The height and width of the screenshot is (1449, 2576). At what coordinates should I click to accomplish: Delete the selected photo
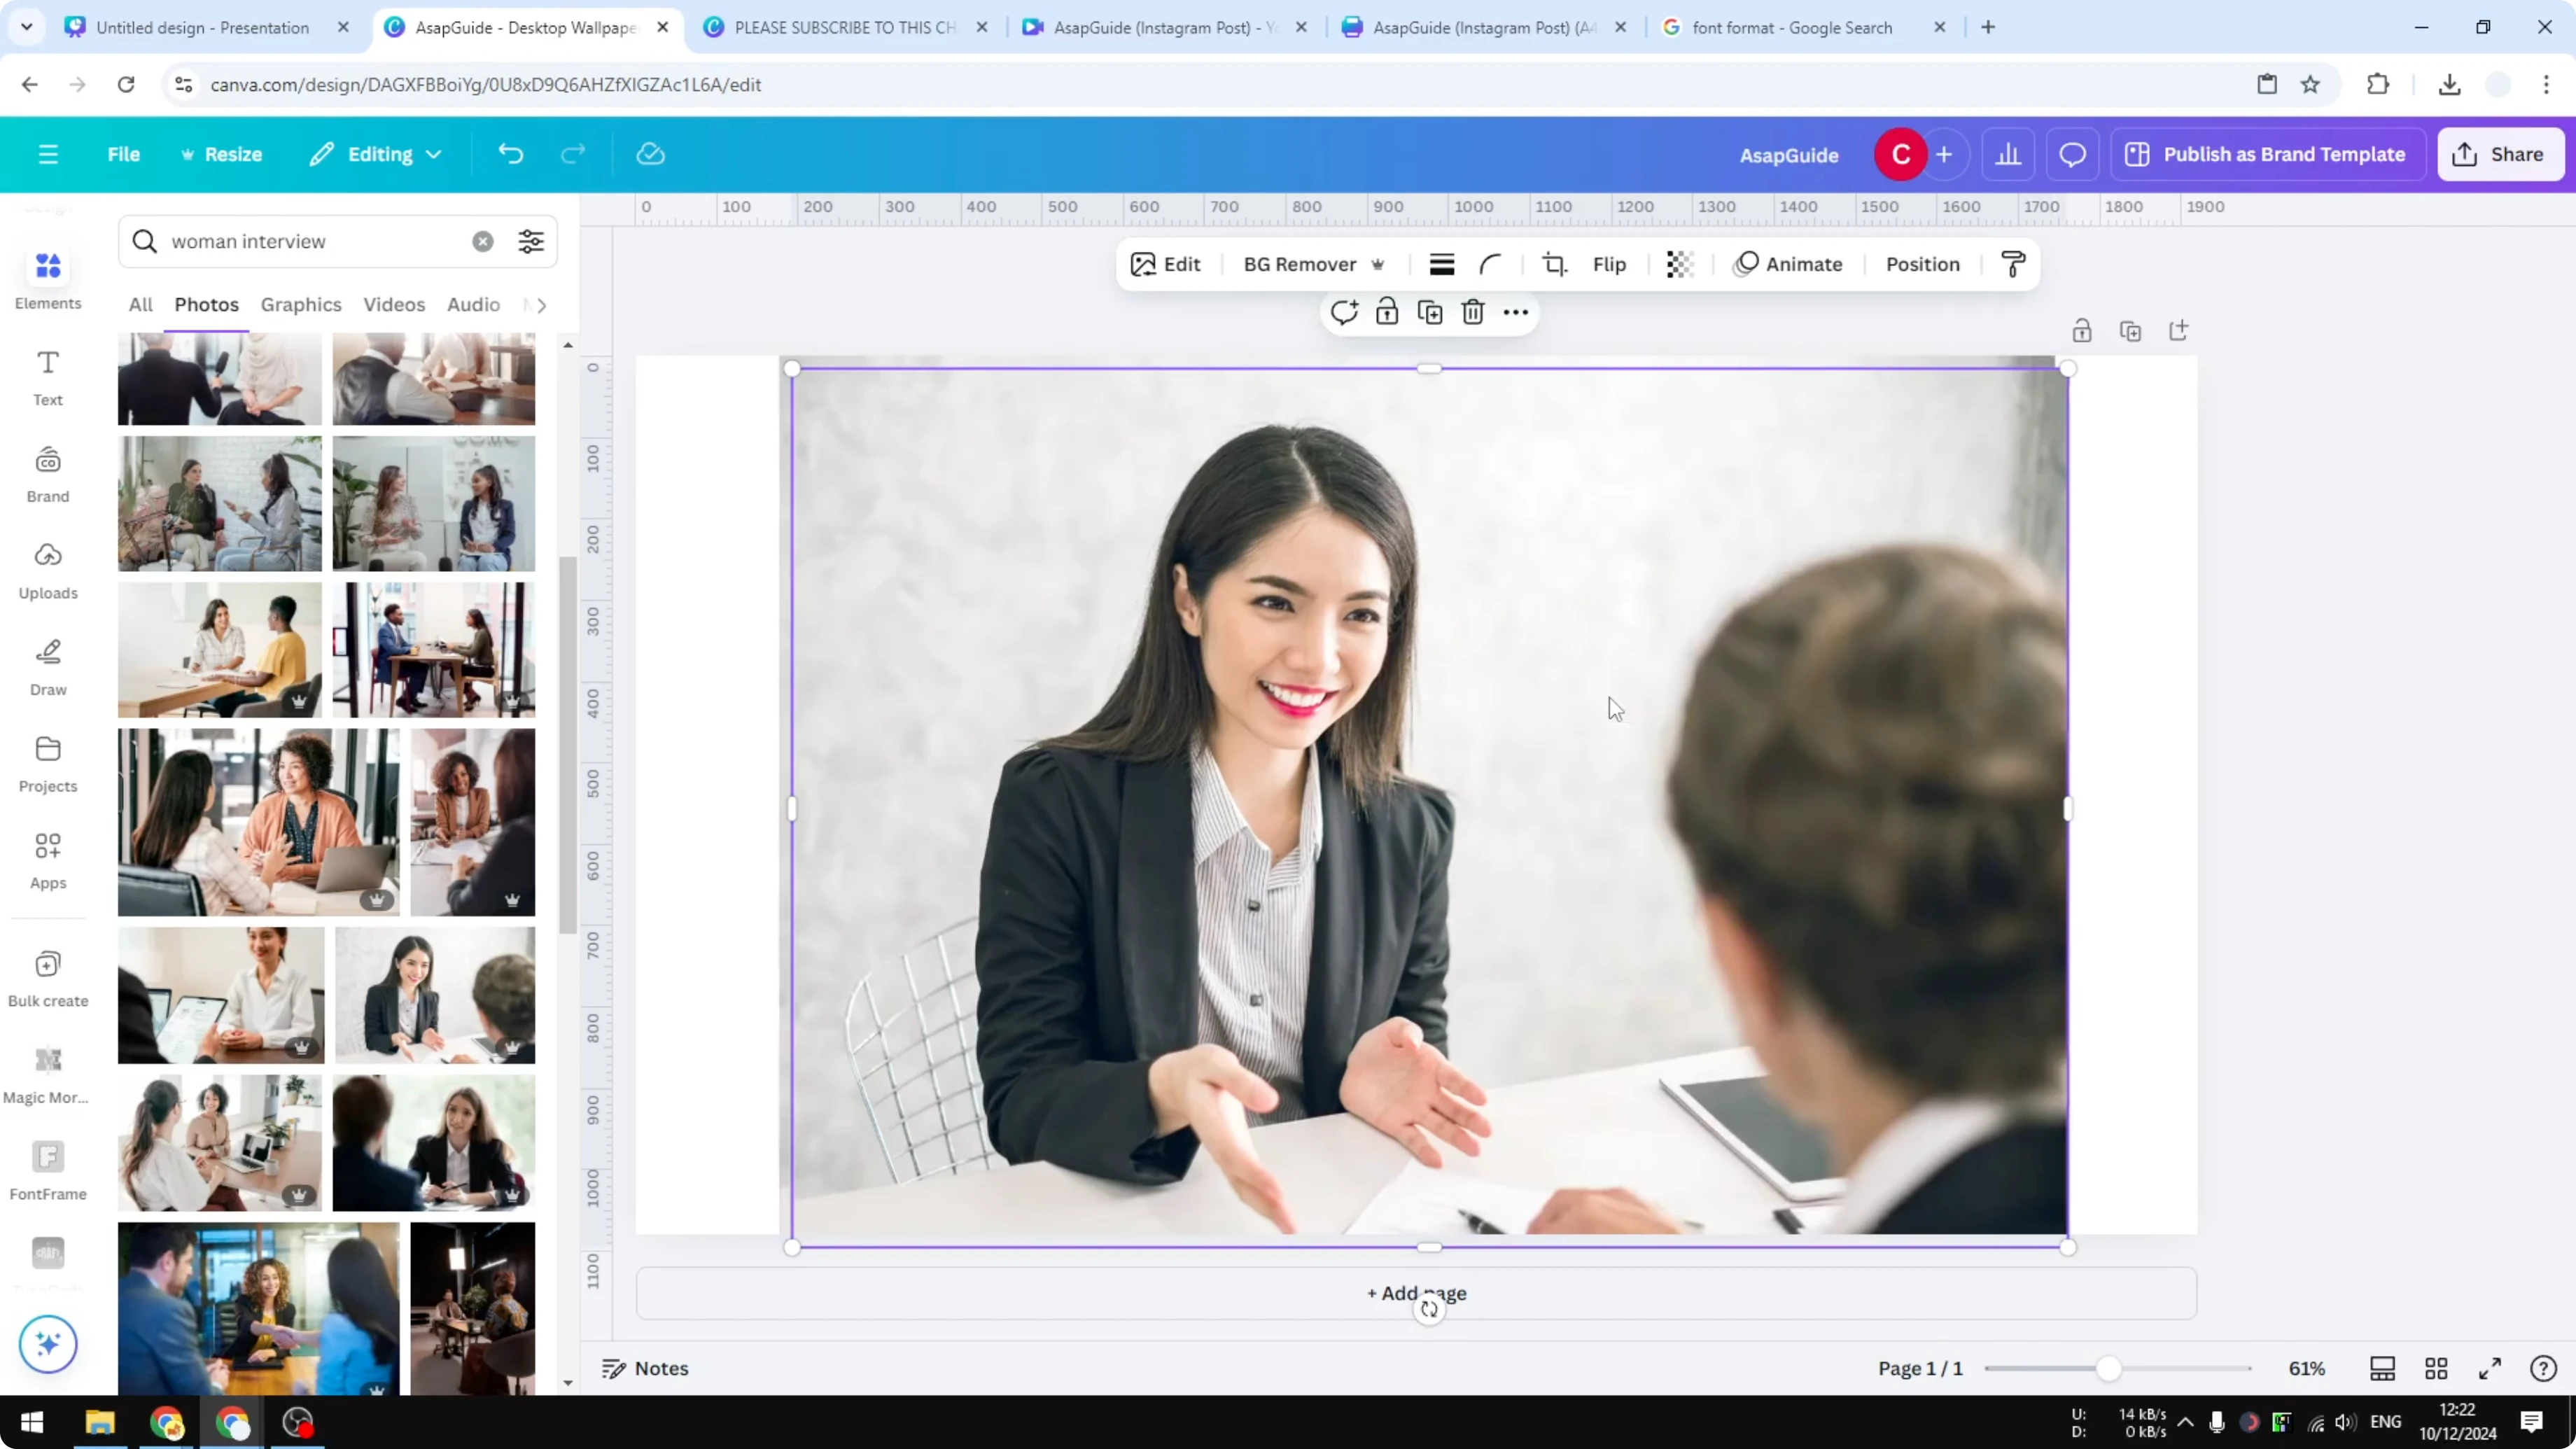[1472, 312]
